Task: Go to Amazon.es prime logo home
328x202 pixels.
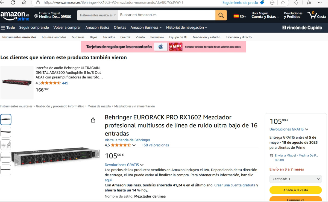Action: 15,16
